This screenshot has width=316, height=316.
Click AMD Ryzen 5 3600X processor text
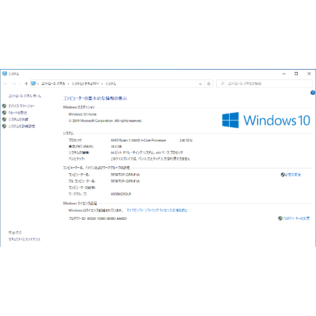[x=138, y=140]
